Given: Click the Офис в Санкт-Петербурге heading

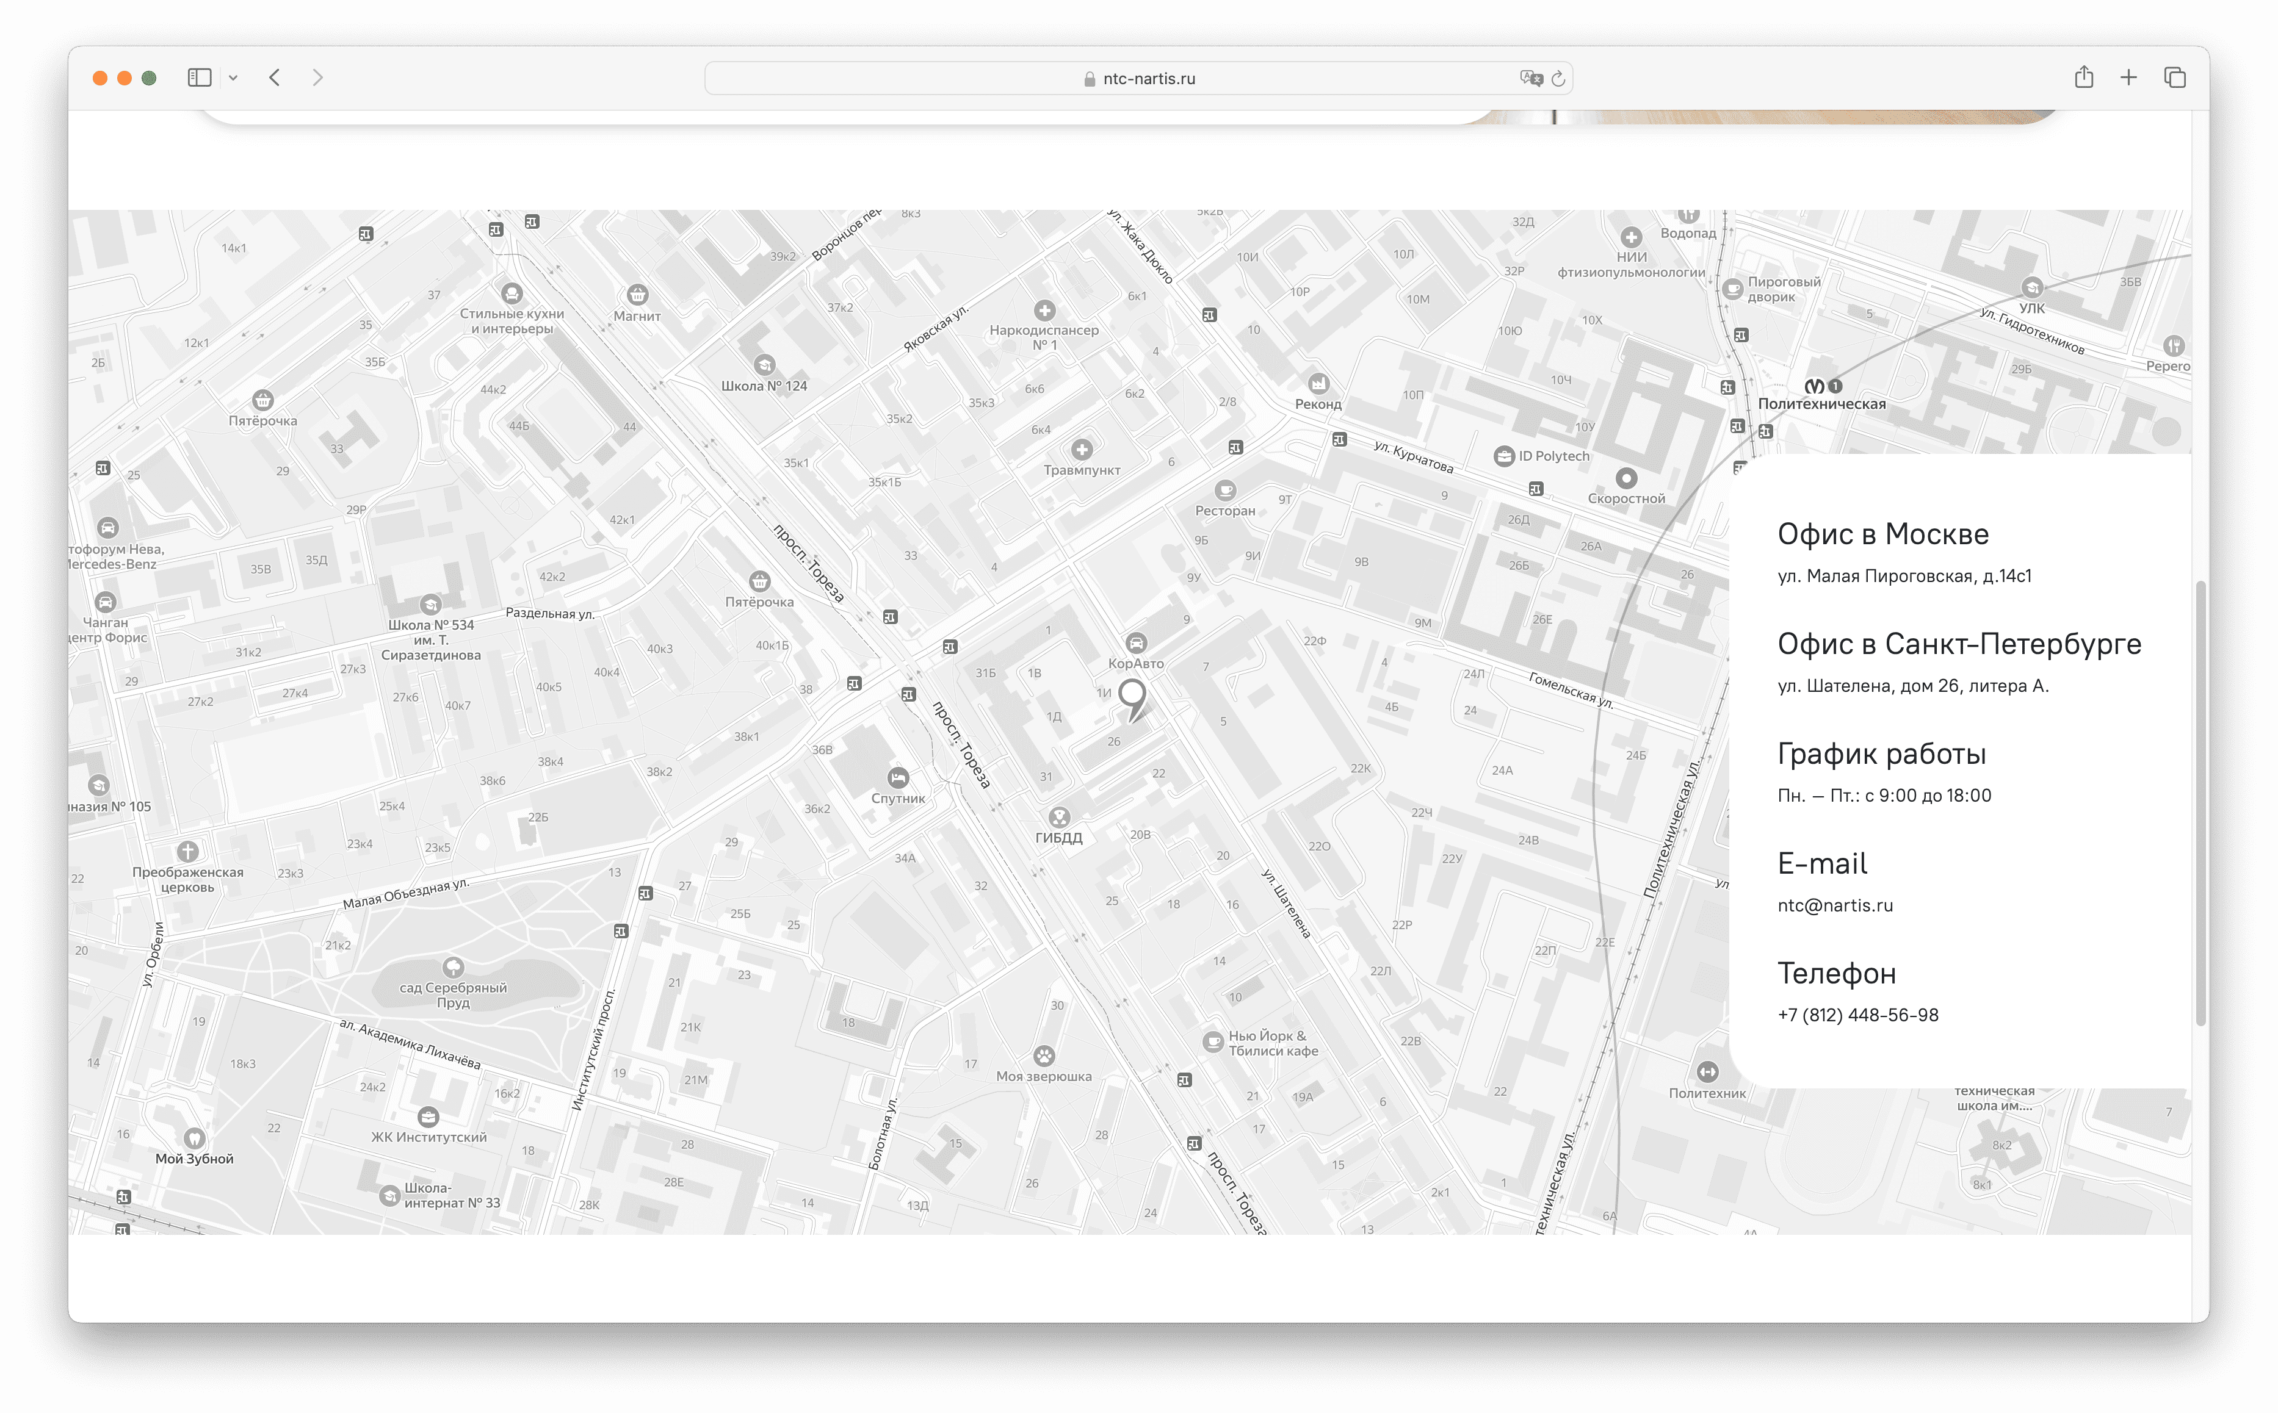Looking at the screenshot, I should click(1959, 644).
